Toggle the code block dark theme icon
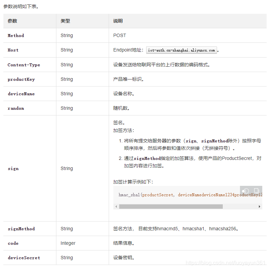The image size is (268, 269). click(x=245, y=191)
